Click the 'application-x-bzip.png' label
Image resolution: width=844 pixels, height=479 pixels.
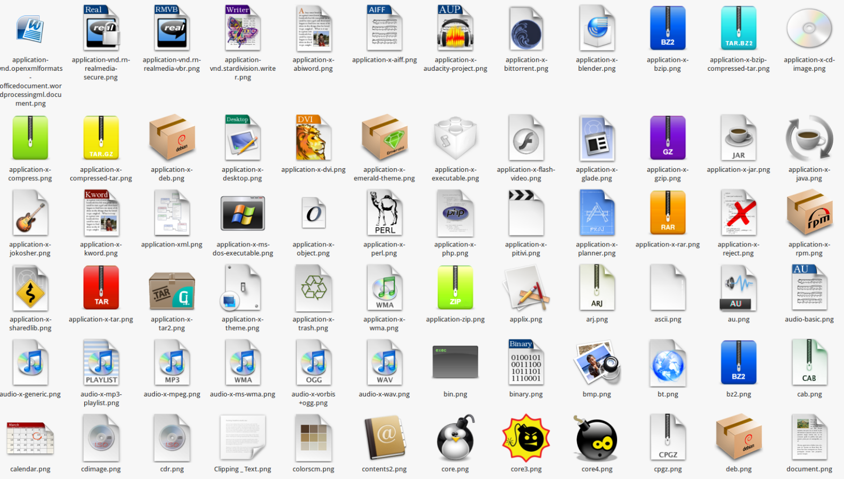pos(668,64)
